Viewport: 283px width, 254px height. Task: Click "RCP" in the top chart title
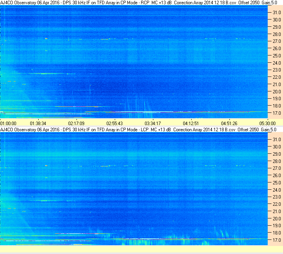click(x=145, y=3)
